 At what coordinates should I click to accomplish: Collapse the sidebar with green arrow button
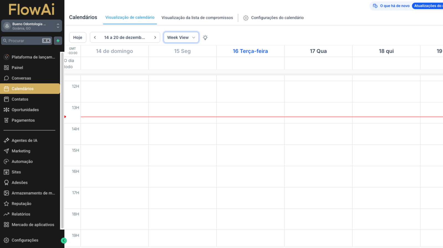click(x=64, y=241)
